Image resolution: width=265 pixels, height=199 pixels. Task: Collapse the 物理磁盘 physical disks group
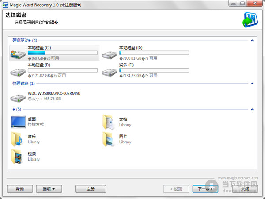coord(252,84)
